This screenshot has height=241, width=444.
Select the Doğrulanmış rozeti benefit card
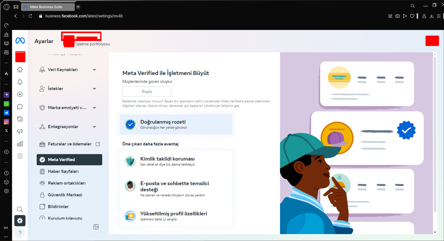pos(176,124)
